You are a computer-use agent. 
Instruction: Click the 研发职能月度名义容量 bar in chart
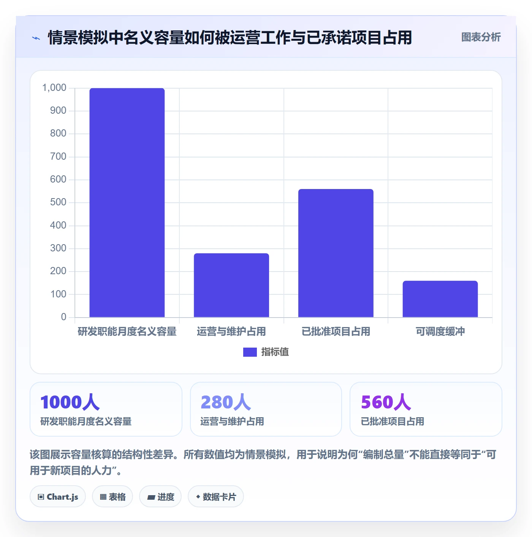coord(127,203)
